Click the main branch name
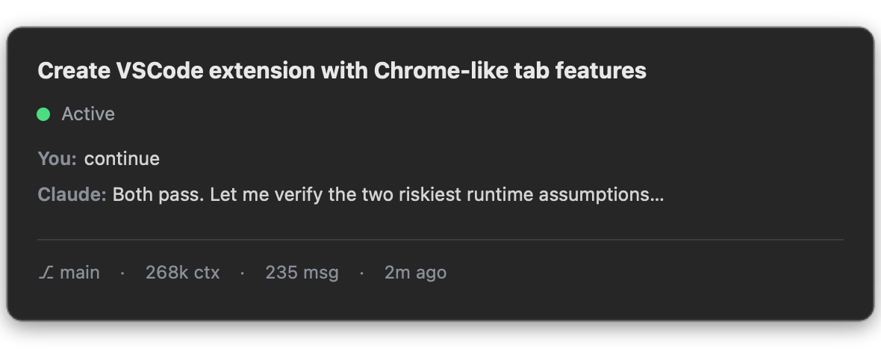 click(x=80, y=273)
